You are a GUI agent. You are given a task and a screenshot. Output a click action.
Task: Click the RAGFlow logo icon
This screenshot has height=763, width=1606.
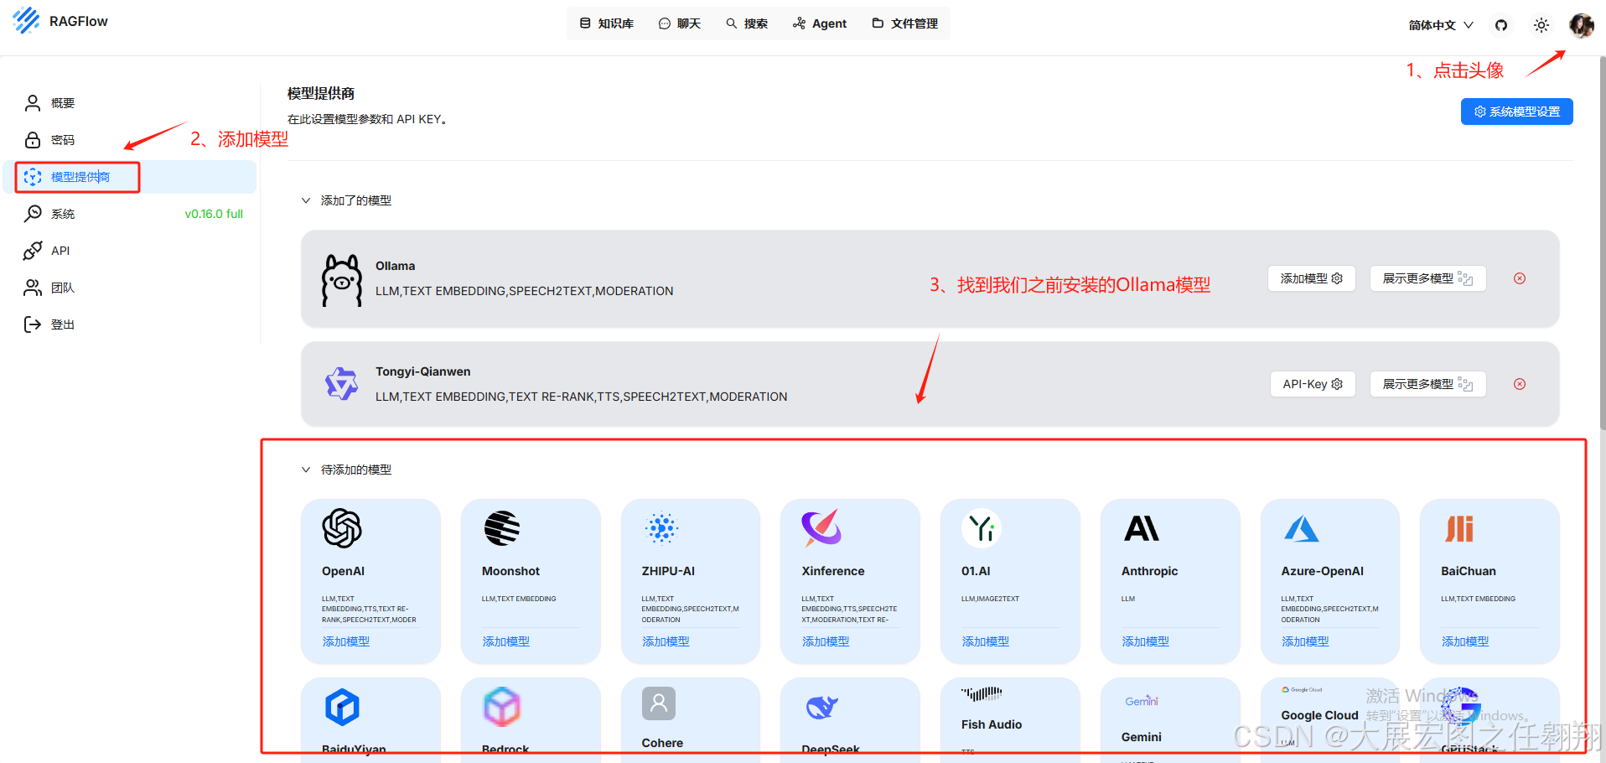[x=26, y=20]
